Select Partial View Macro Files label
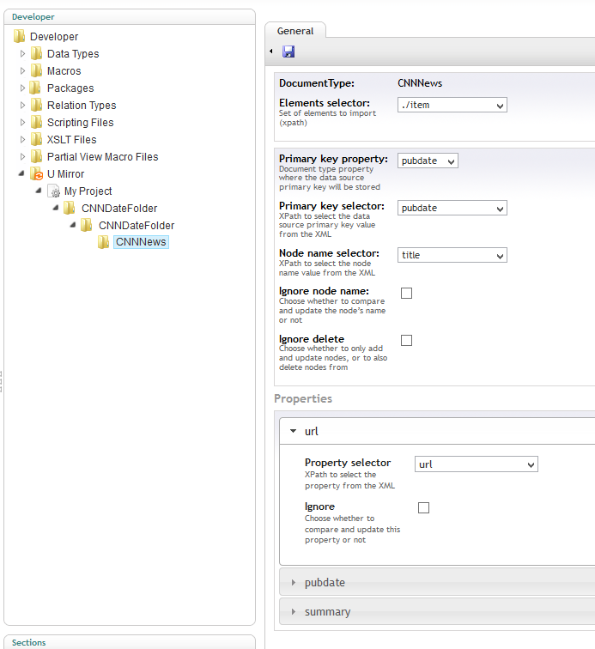Screen dimensions: 595x649 103,157
